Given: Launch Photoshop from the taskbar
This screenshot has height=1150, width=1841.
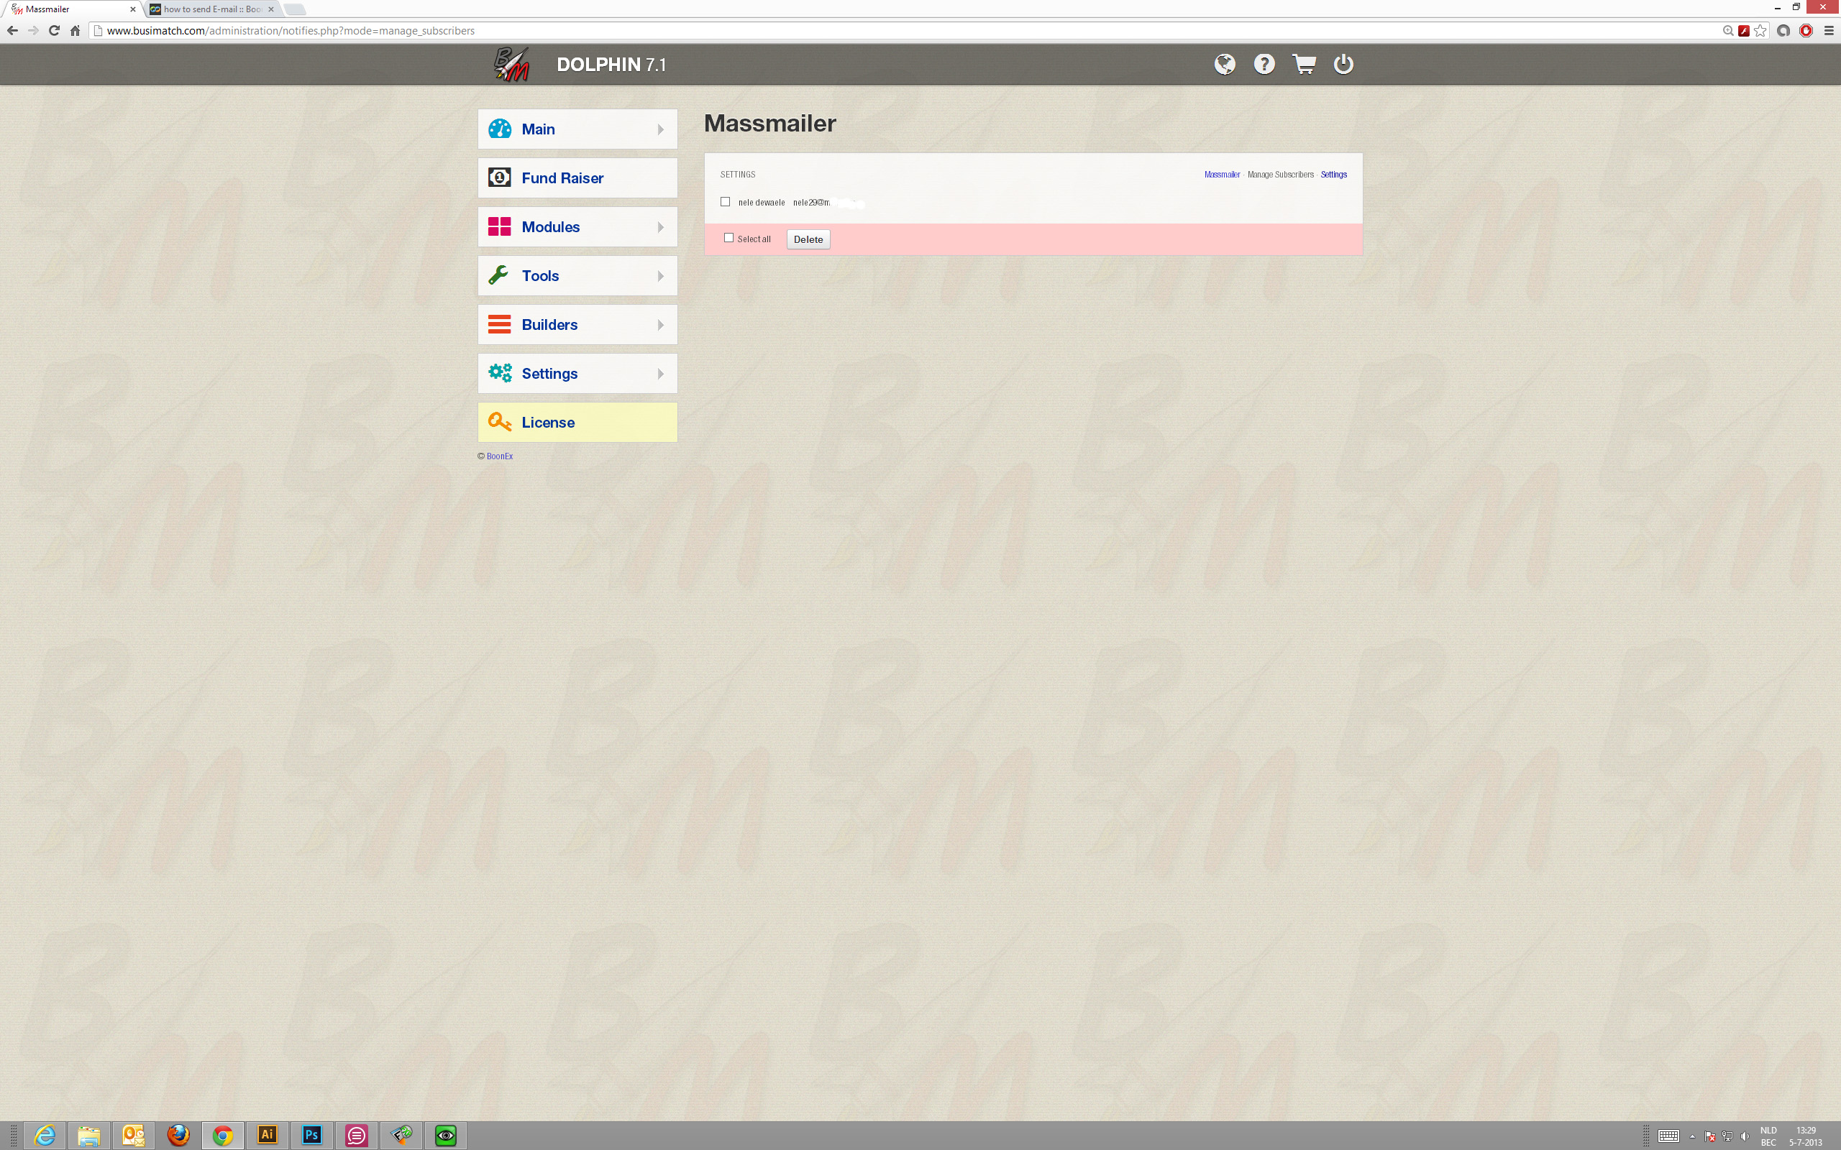Looking at the screenshot, I should (312, 1135).
